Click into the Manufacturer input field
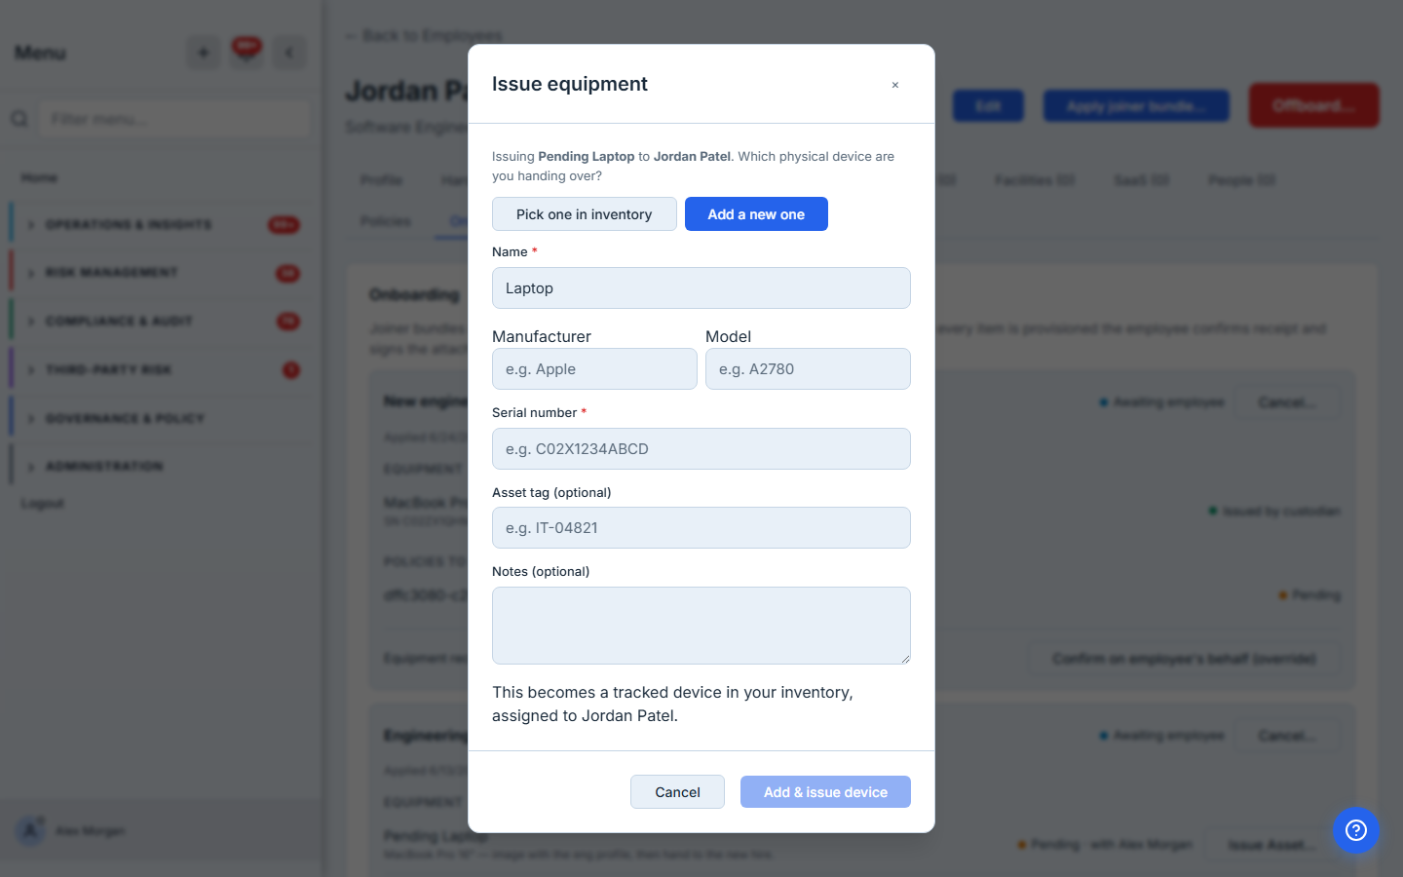Screen dimensions: 1403x877 [594, 369]
